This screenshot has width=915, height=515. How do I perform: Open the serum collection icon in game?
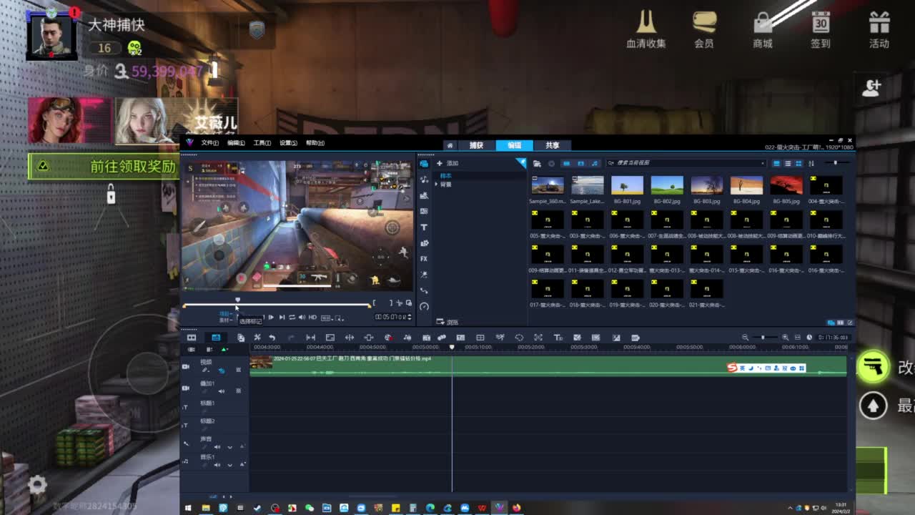point(646,29)
